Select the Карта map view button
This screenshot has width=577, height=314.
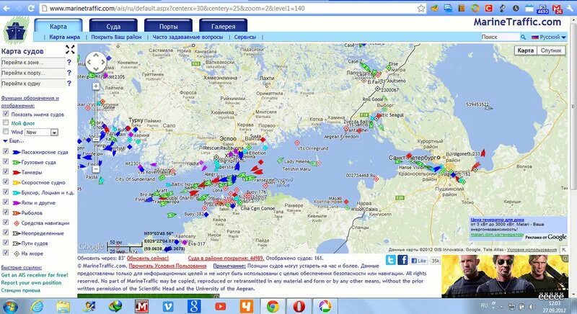coord(525,50)
